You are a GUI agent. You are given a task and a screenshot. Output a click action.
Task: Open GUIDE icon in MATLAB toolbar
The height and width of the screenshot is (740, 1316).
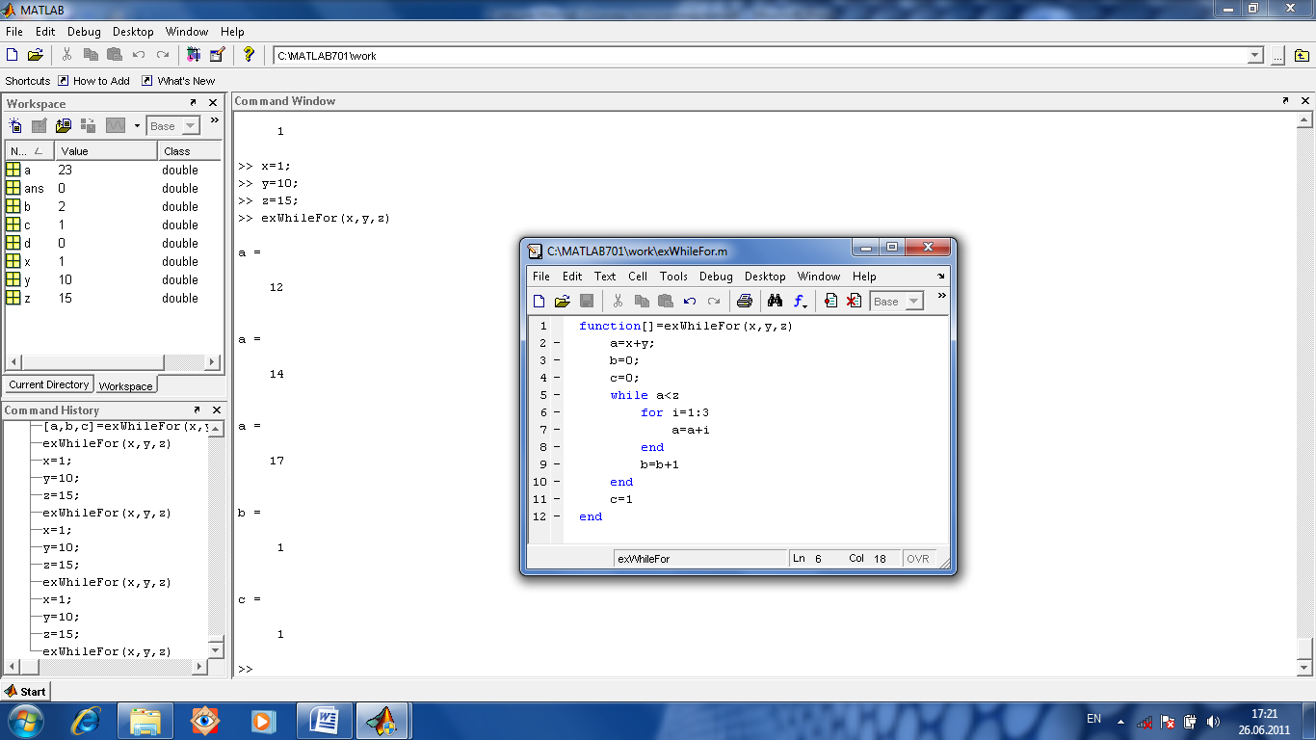tap(217, 55)
